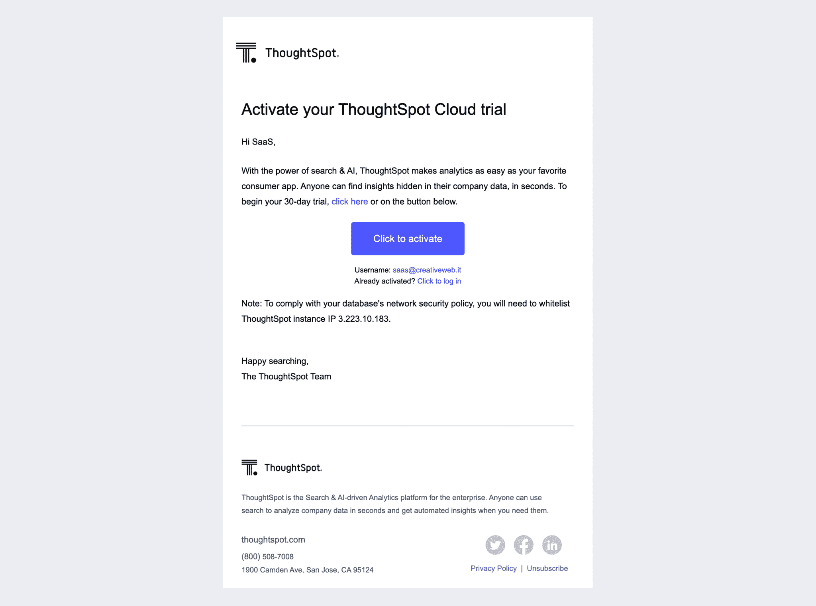
Task: Open ThoughtSpot LinkedIn profile
Action: (552, 544)
